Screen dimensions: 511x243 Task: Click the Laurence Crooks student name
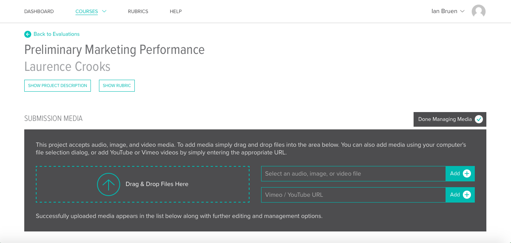click(67, 67)
